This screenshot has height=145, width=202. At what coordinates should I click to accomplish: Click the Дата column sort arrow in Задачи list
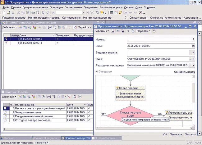click(85, 105)
